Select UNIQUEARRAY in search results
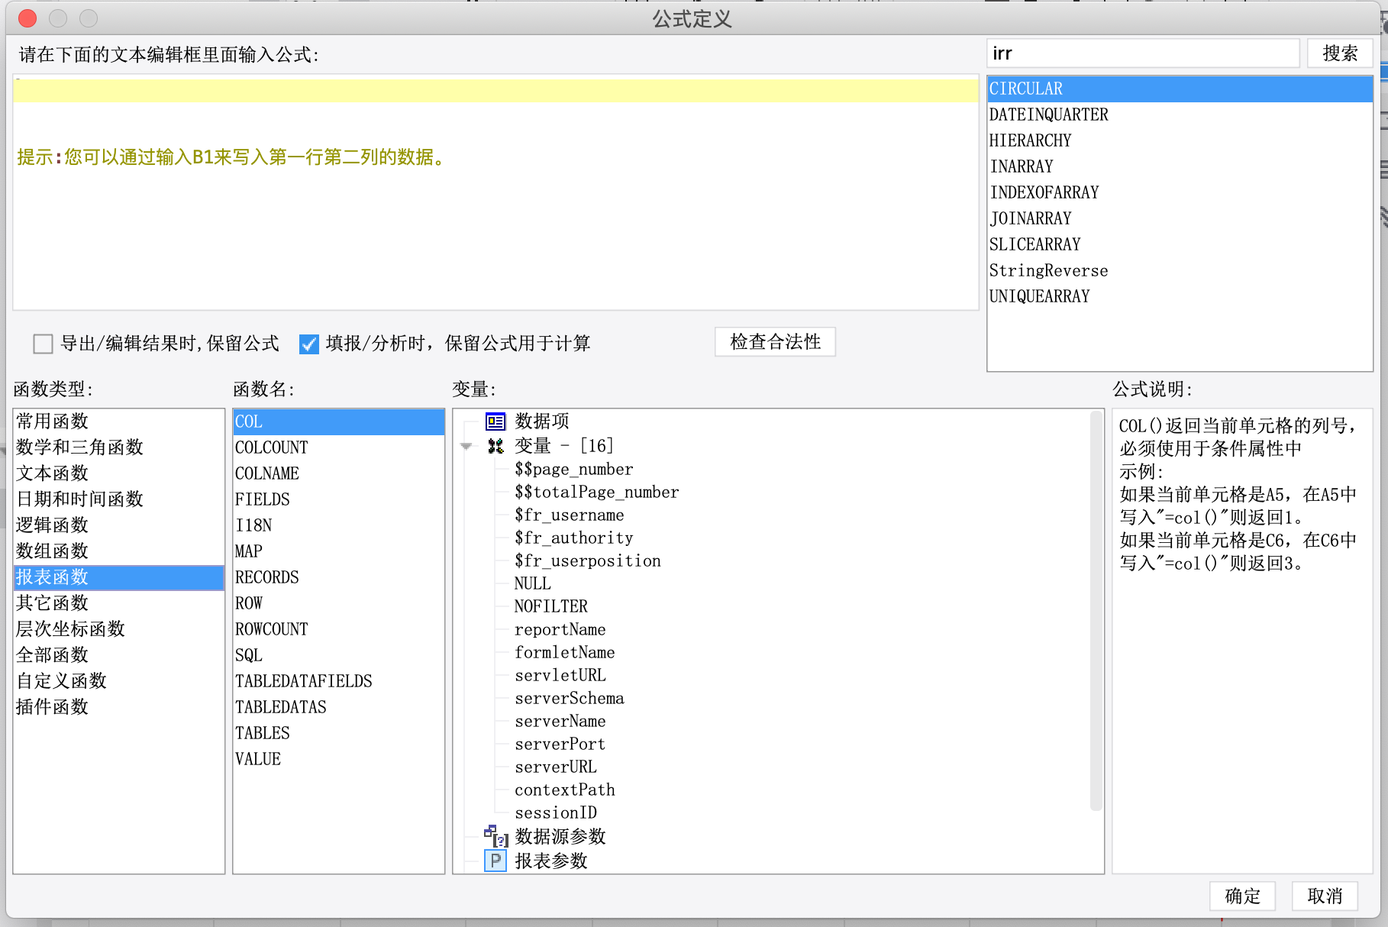Viewport: 1388px width, 927px height. click(1180, 296)
